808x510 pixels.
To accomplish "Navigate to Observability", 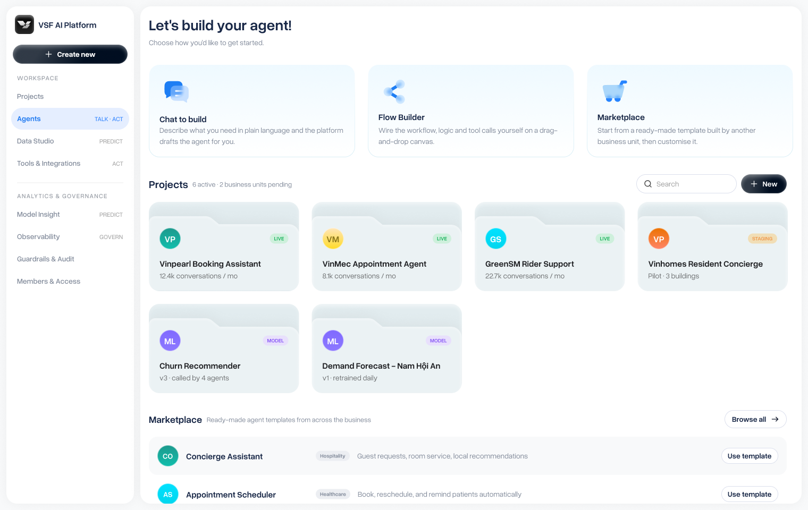I will [x=70, y=237].
